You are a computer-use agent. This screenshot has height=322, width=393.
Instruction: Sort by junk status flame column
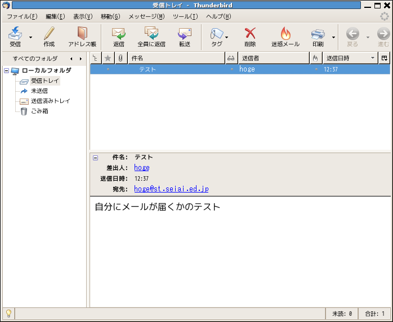pos(315,59)
